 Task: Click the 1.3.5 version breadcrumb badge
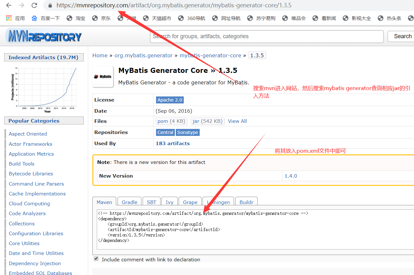click(257, 55)
